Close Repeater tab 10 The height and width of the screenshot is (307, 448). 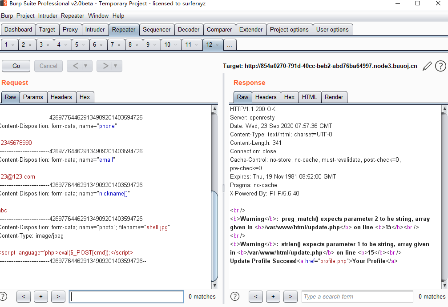175,45
